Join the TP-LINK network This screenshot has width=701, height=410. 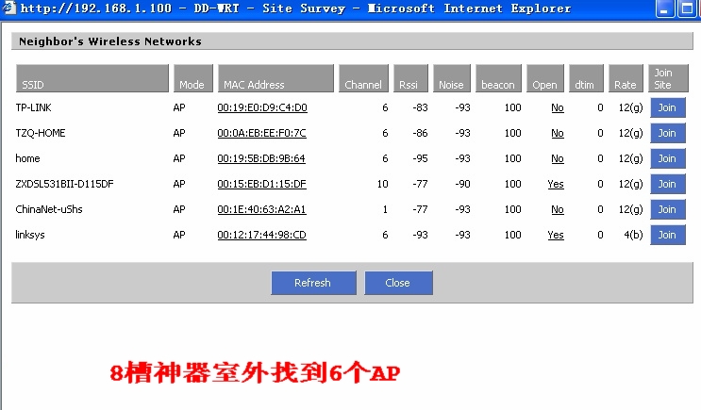coord(667,107)
